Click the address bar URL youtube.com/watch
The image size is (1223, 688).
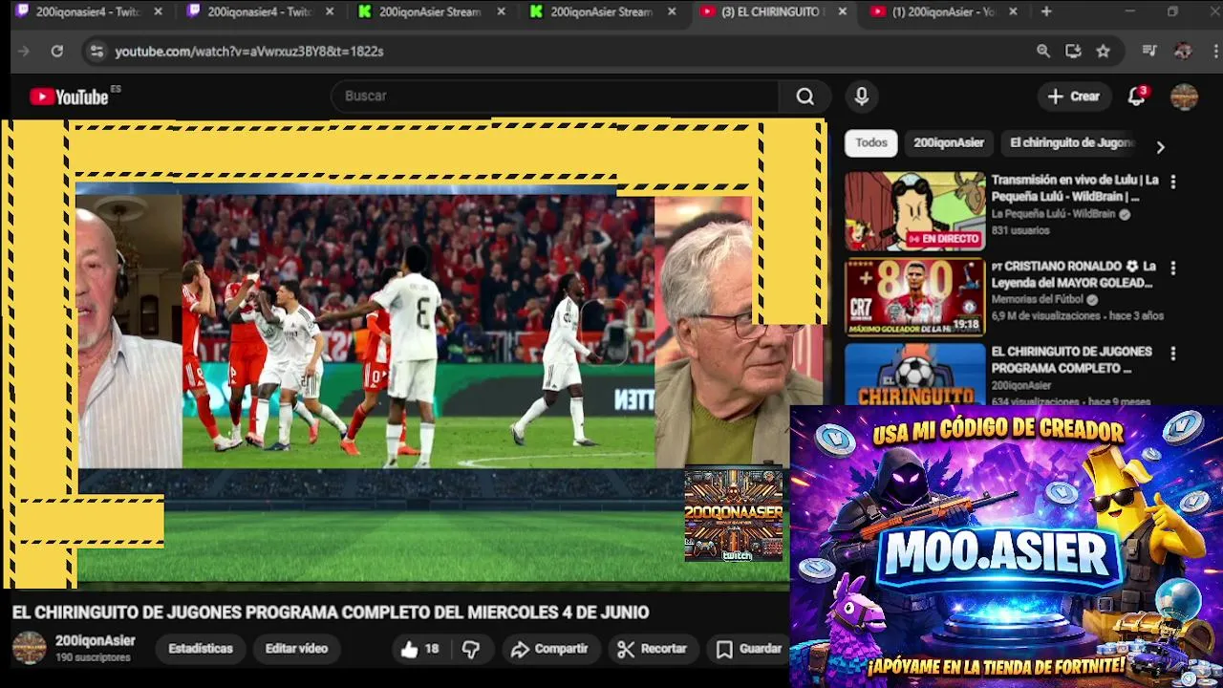(249, 52)
